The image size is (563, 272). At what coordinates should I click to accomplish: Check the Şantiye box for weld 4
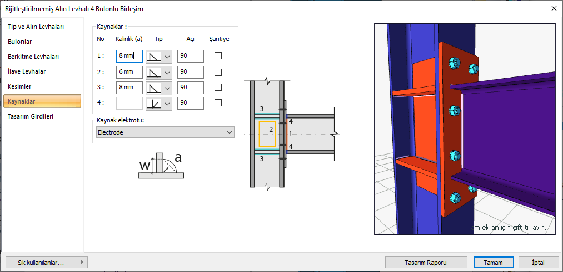pos(218,103)
